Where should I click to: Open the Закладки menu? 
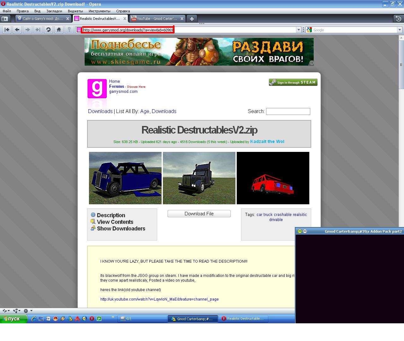[x=54, y=11]
